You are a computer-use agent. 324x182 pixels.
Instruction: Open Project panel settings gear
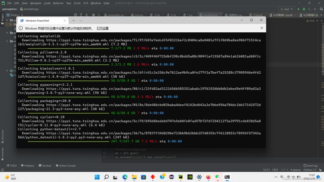click(94, 15)
